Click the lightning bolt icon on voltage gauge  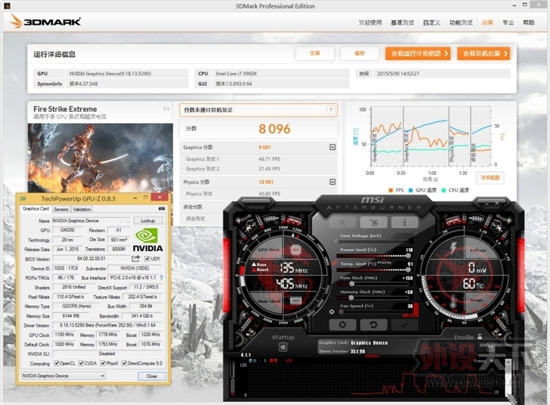pos(454,248)
